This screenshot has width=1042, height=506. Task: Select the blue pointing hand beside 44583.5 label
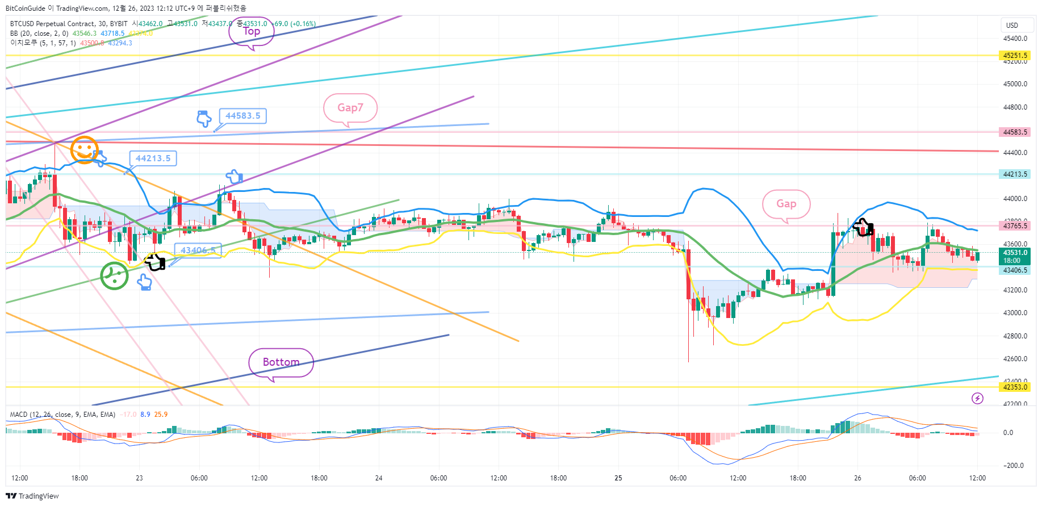[x=204, y=119]
